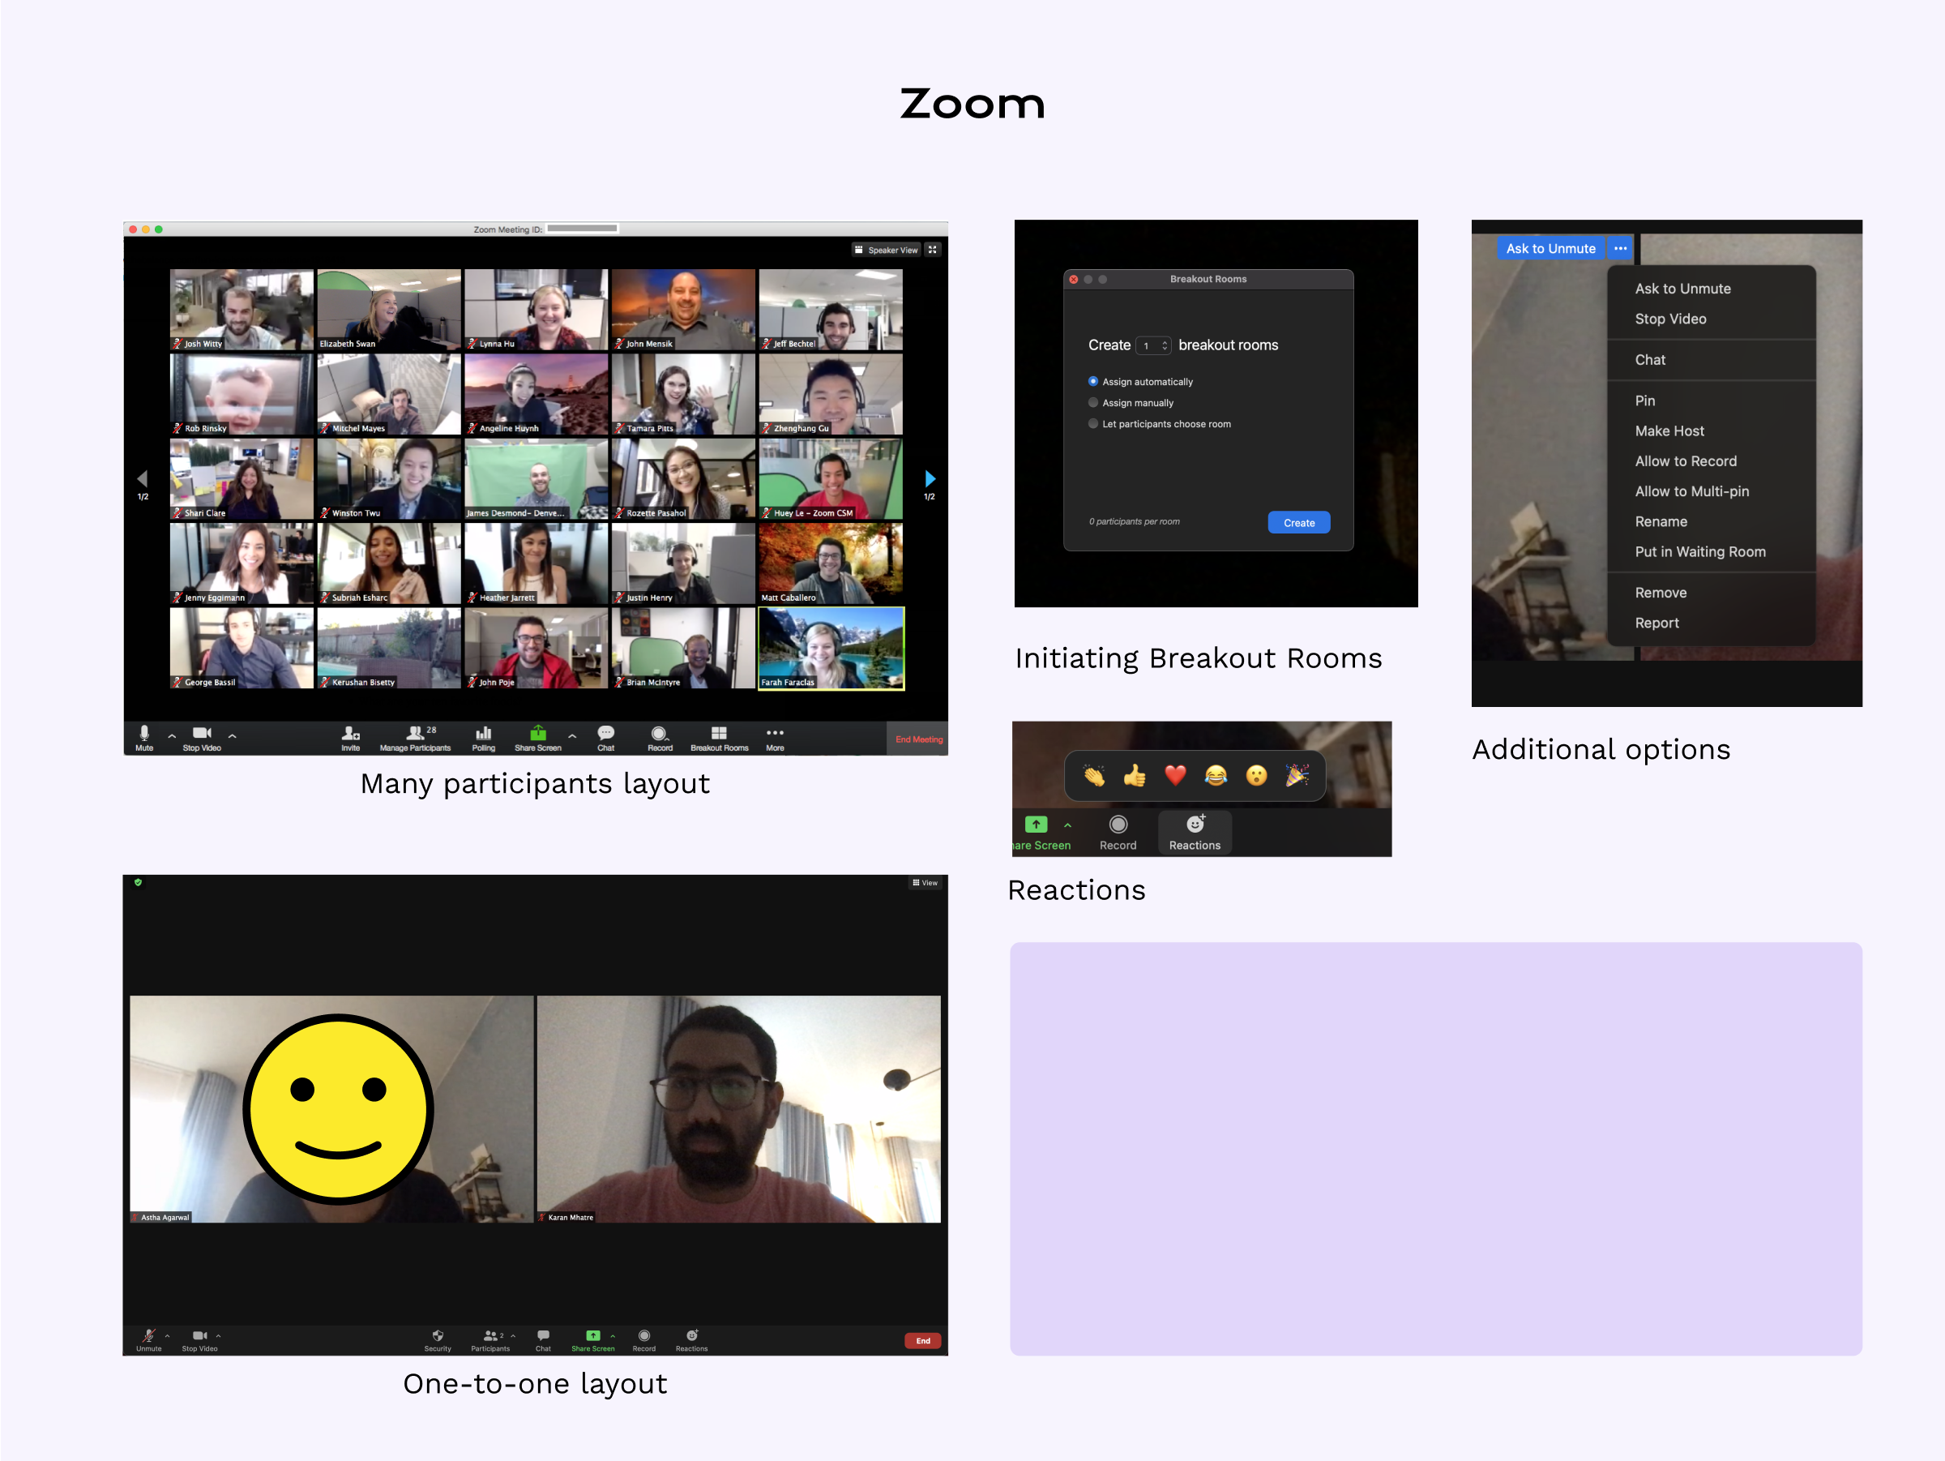Click Stop Video in the one-to-one meeting

[199, 1339]
